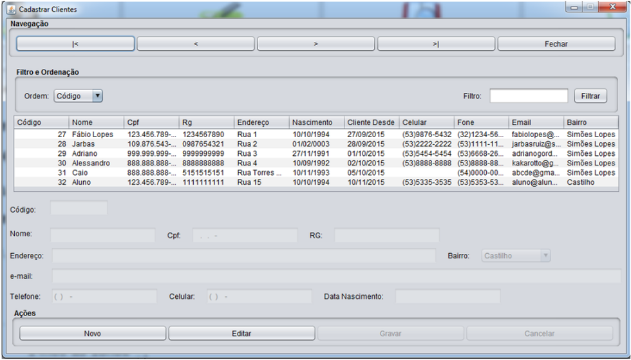Click birth date cell 27/11/1991

(317, 153)
